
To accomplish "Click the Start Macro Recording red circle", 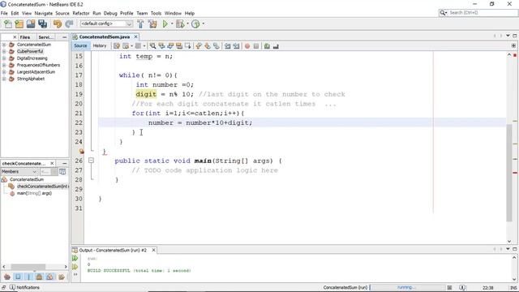I will [247, 46].
